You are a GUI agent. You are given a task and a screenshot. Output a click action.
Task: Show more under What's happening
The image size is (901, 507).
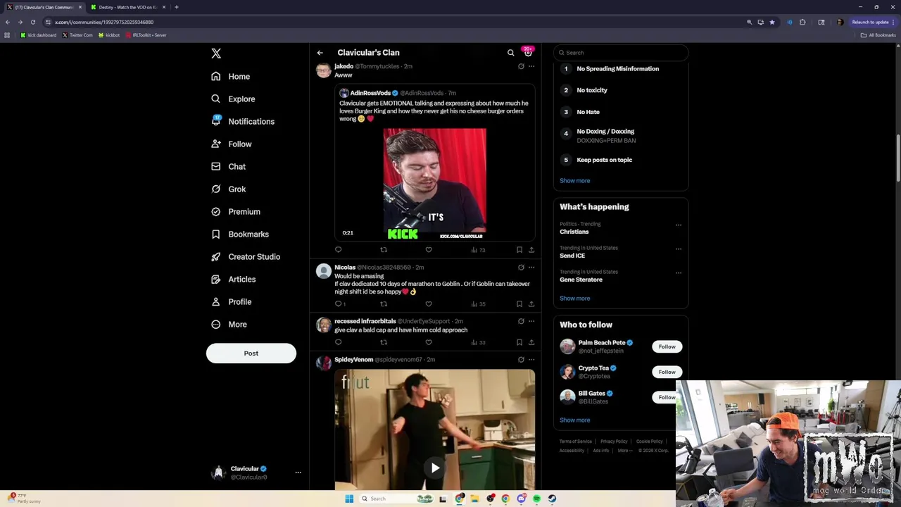click(x=575, y=299)
